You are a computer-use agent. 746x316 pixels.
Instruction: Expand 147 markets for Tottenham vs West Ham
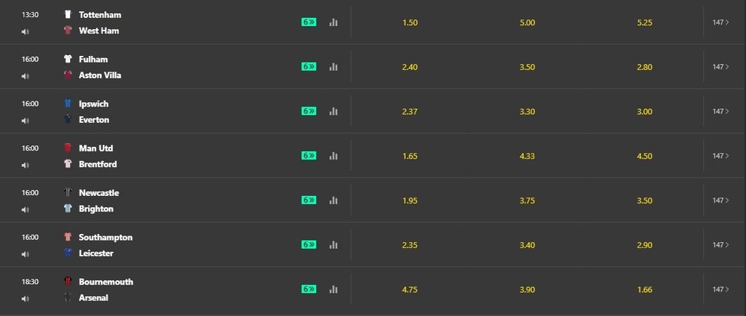[x=721, y=22]
